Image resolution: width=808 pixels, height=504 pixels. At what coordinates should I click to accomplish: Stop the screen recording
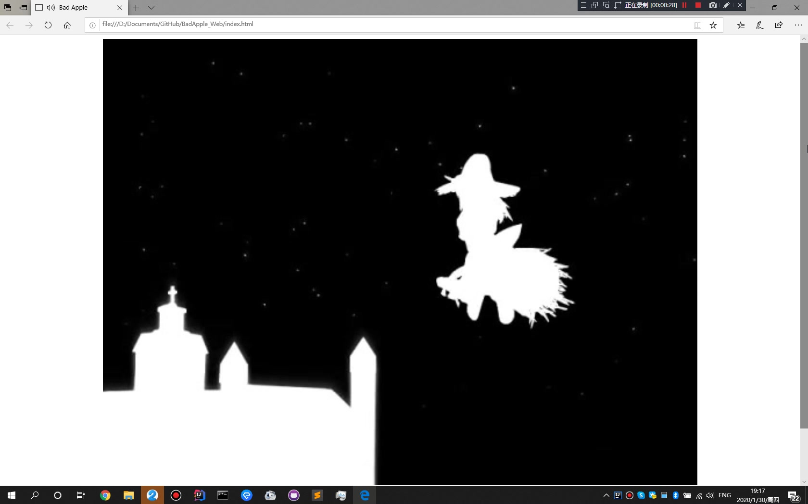tap(698, 5)
